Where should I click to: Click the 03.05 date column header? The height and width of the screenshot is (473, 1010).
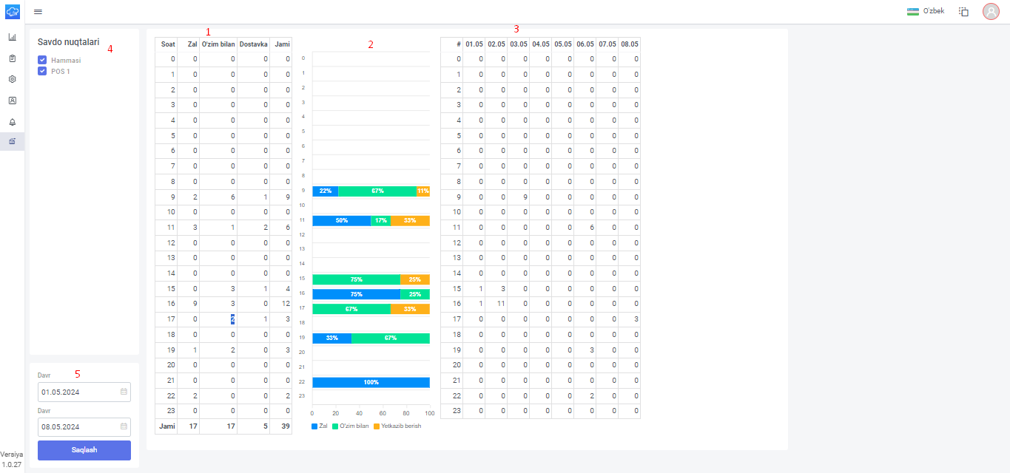tap(518, 44)
